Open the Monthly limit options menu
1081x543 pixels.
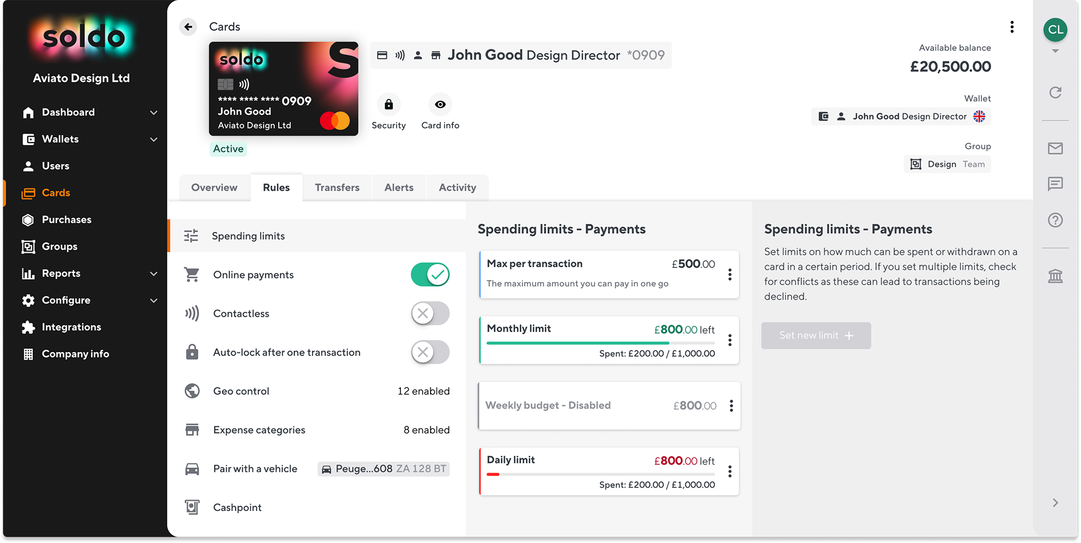(x=730, y=340)
